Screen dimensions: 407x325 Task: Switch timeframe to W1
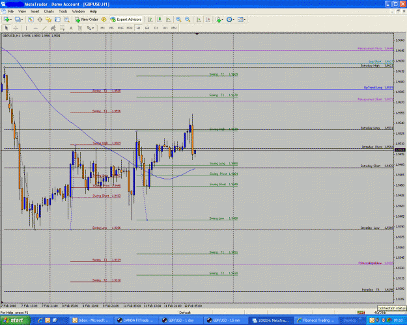pyautogui.click(x=165, y=28)
